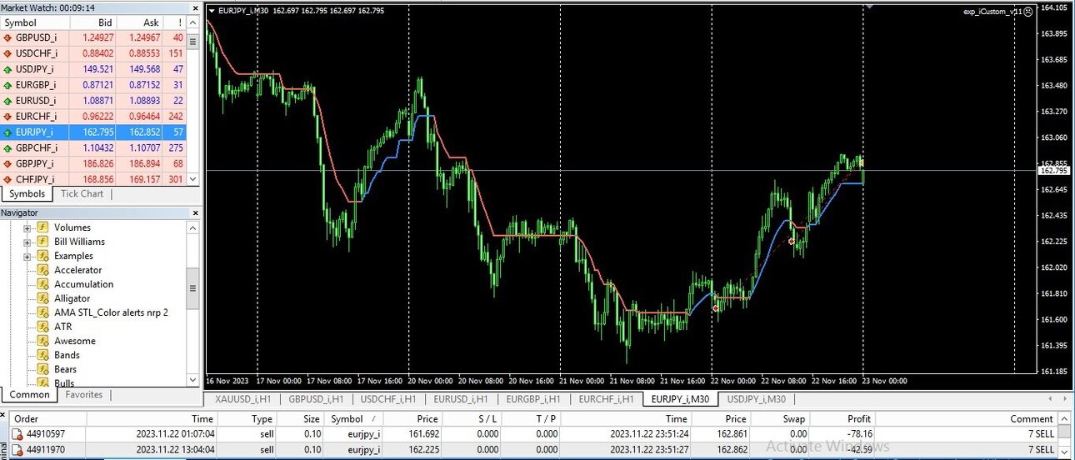Switch to USDCHF_i,H1 chart tab
The width and height of the screenshot is (1075, 460).
click(388, 399)
